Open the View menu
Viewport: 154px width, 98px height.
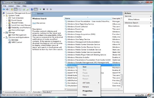(18, 6)
